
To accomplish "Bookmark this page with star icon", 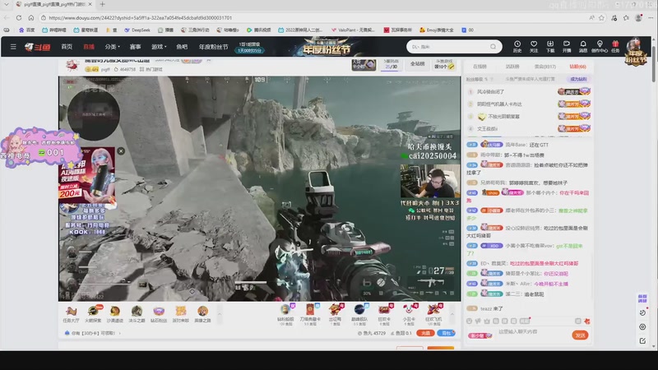I will [601, 17].
